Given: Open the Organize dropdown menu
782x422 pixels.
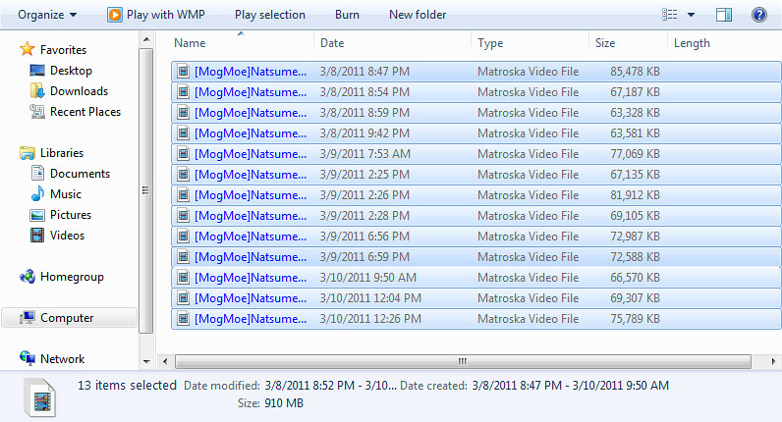Looking at the screenshot, I should (x=47, y=15).
